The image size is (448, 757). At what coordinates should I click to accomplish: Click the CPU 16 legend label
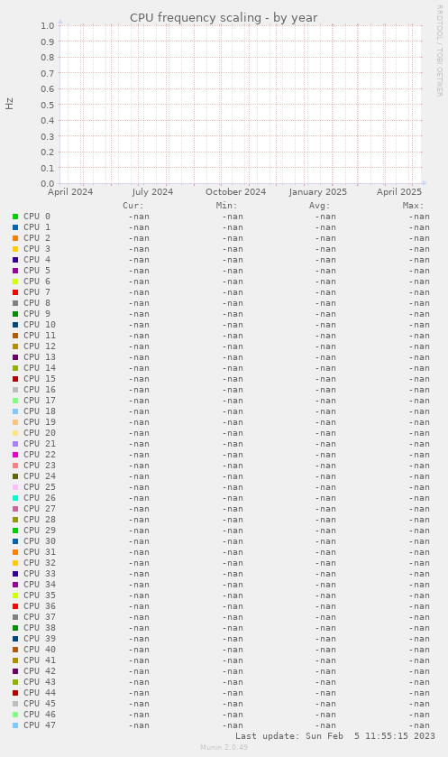pos(40,390)
